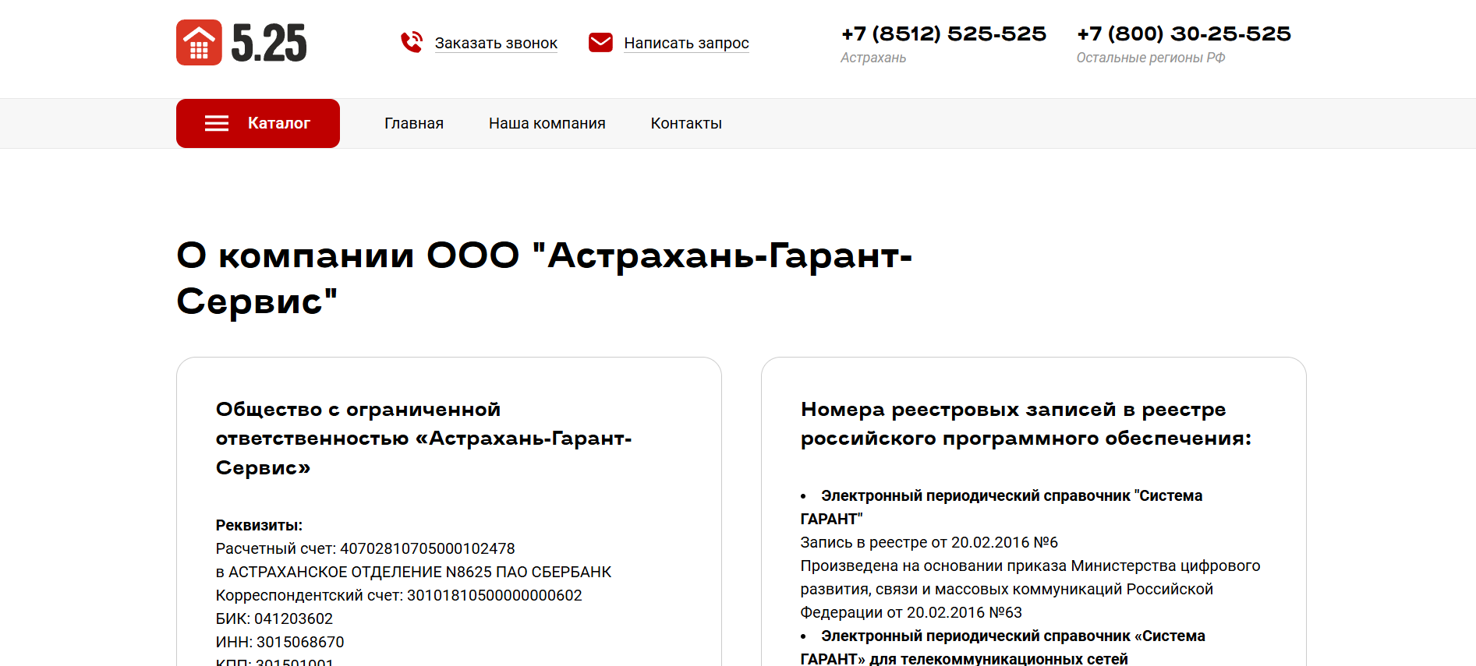This screenshot has width=1476, height=666.
Task: Click the 'Общество с ограниченной ответственностью' card title
Action: 423,438
